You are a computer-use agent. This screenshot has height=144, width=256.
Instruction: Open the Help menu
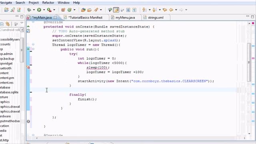(x=76, y=3)
